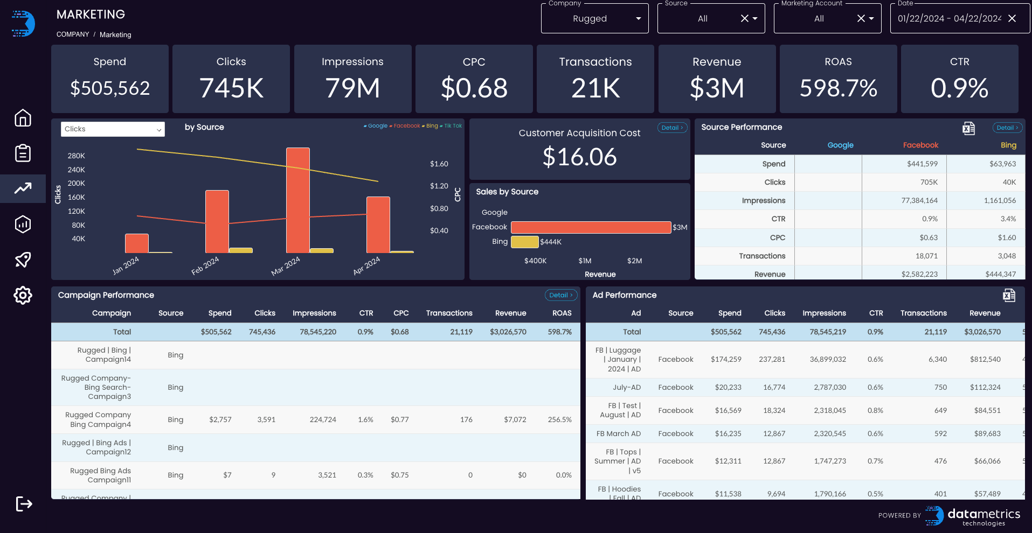Open the Company dropdown showing Rugged

[x=595, y=18]
